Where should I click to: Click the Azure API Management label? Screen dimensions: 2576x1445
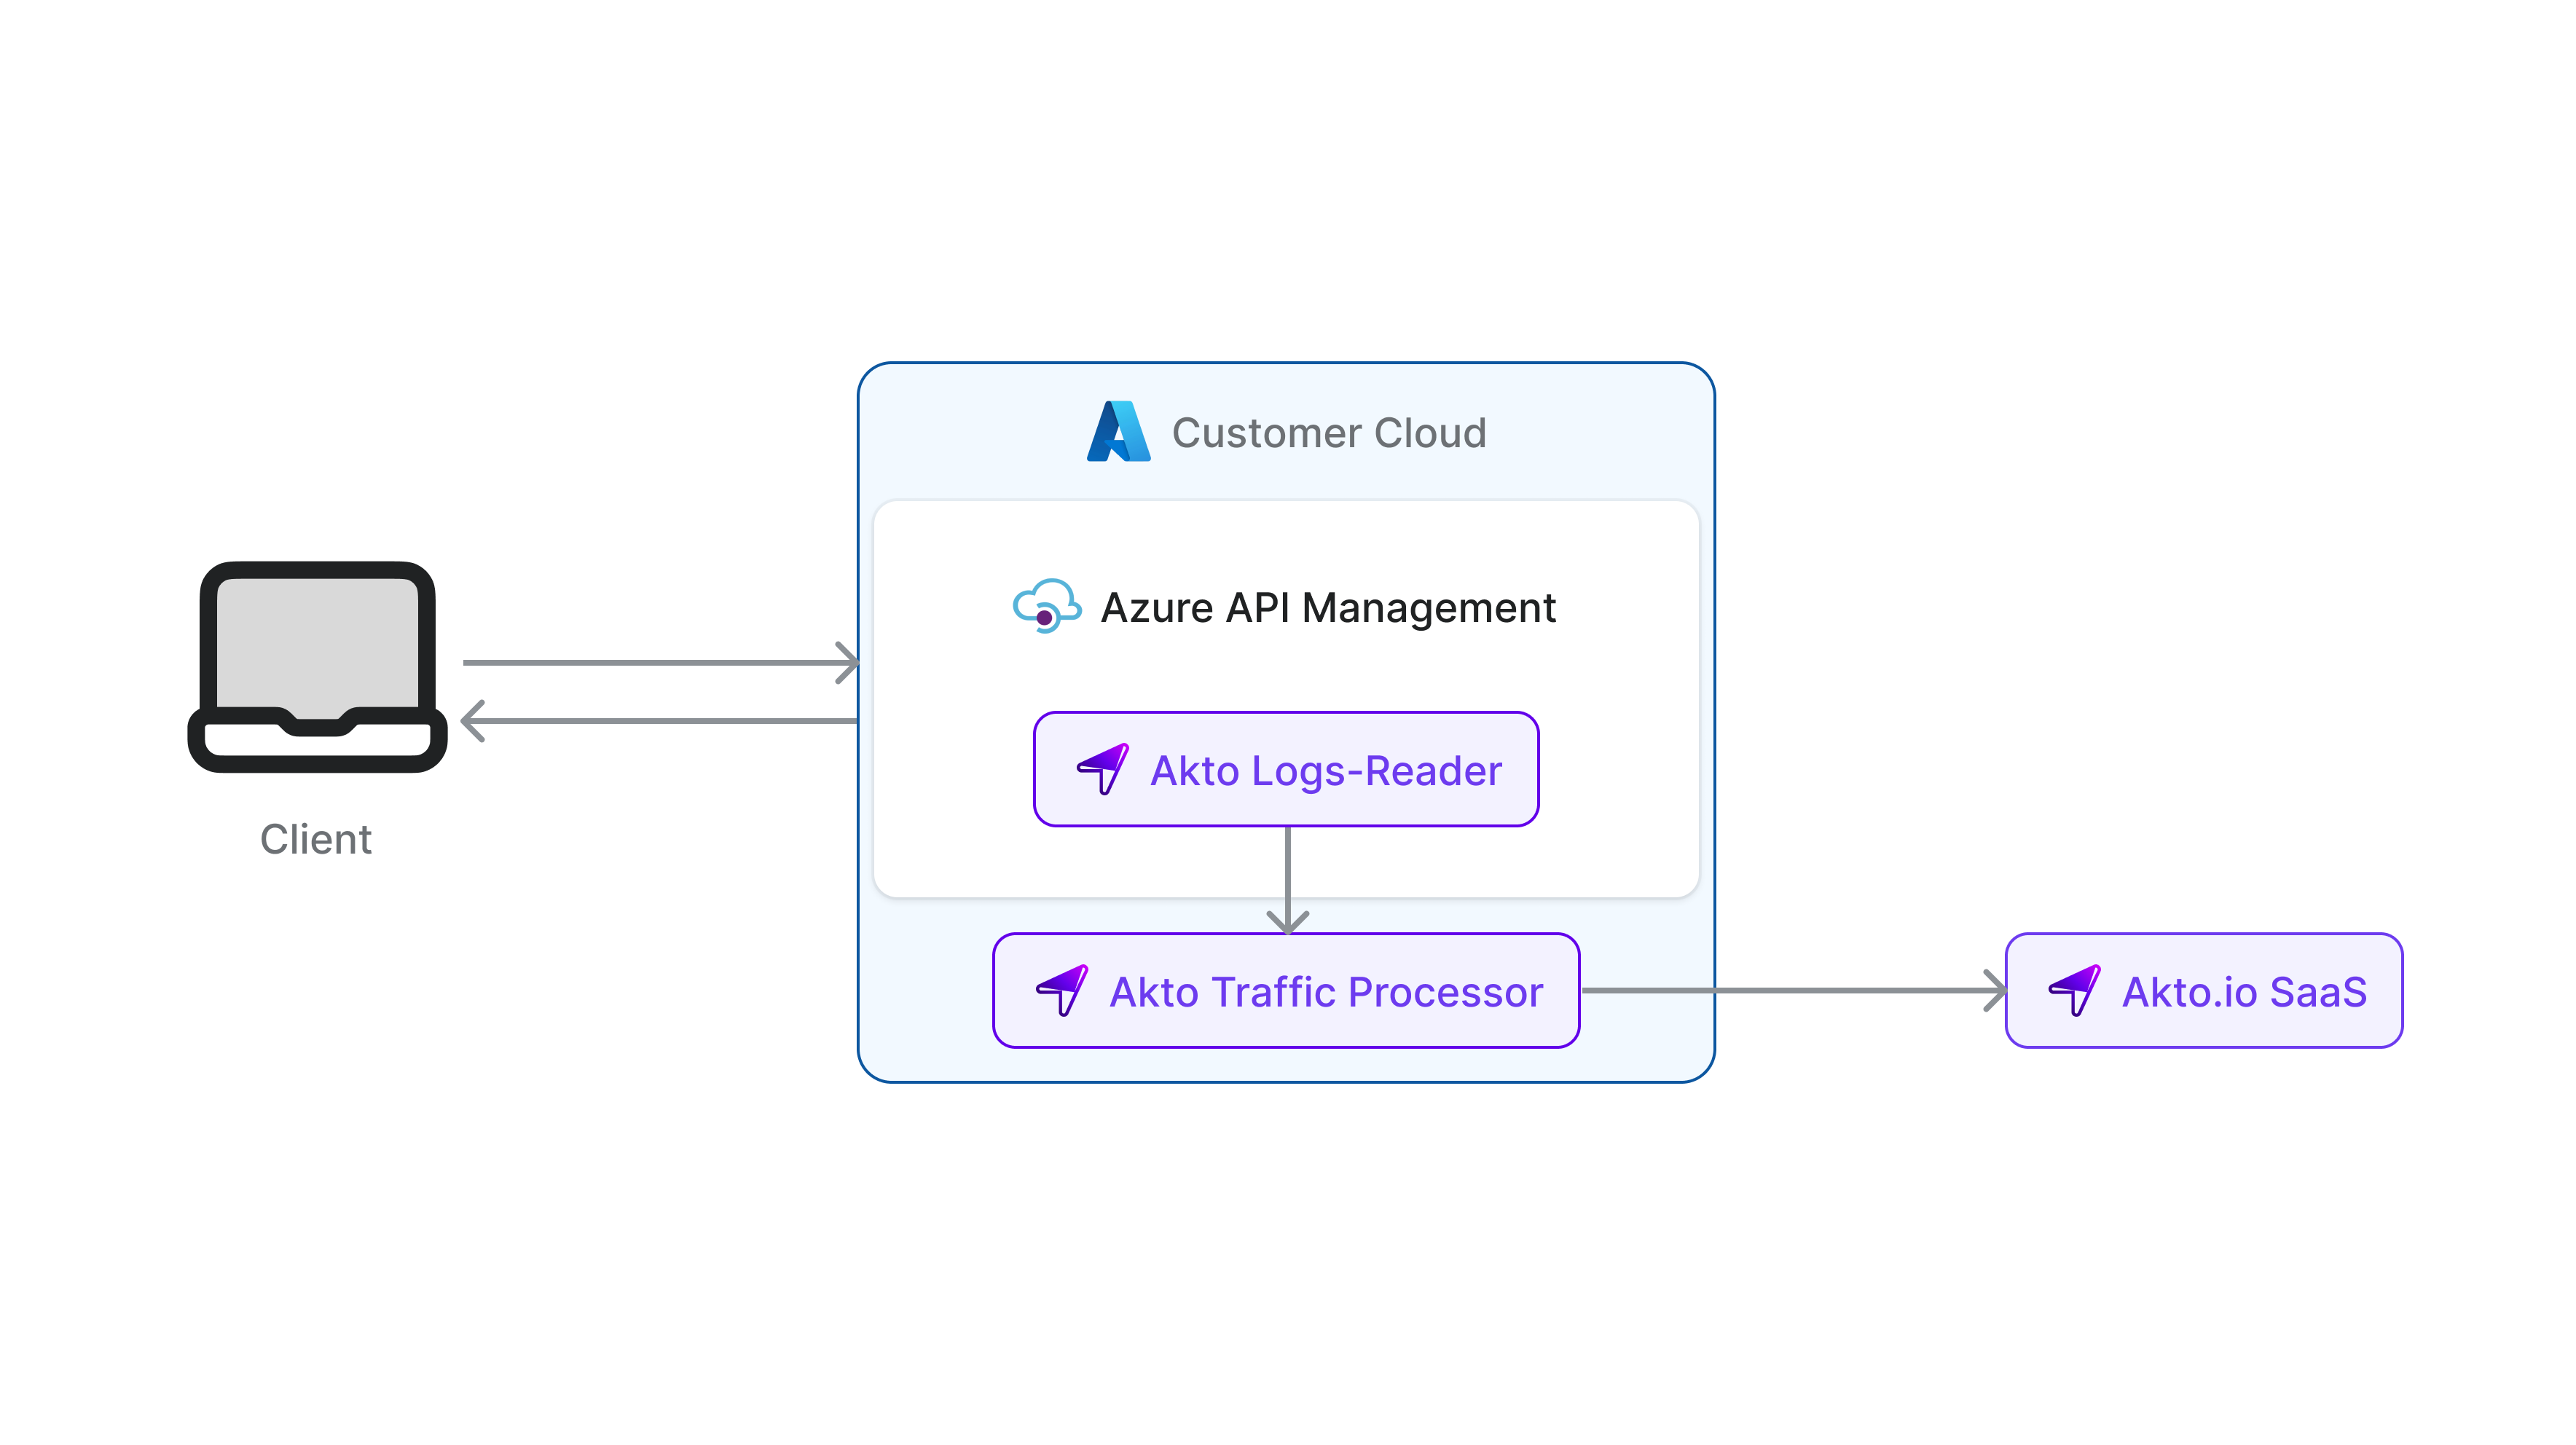1327,607
